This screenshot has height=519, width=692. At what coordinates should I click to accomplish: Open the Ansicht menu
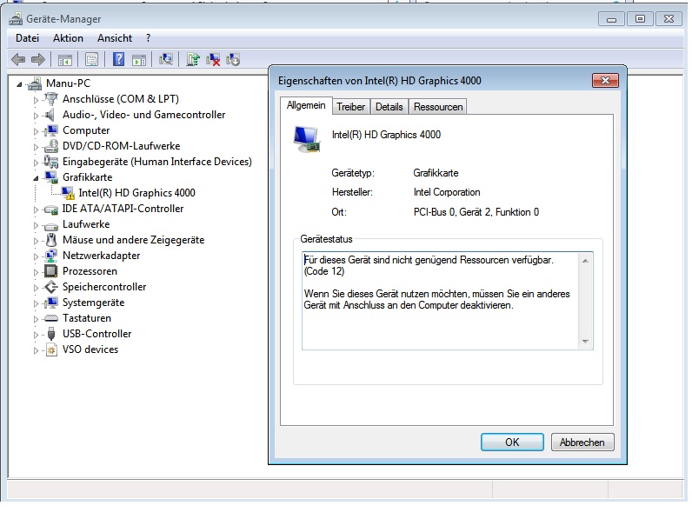(x=115, y=38)
